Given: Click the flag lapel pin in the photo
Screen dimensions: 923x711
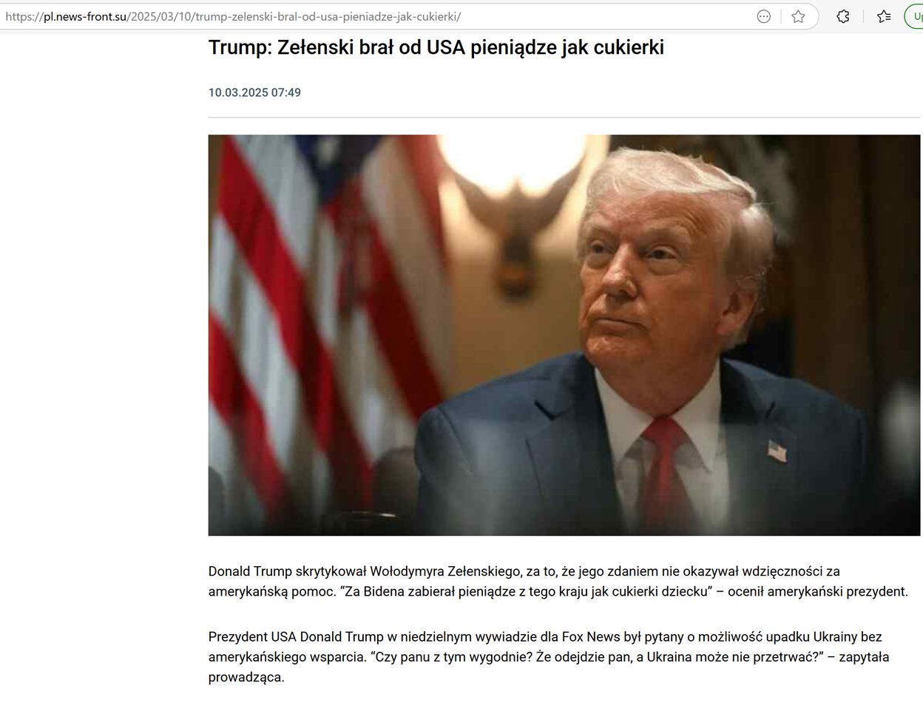Looking at the screenshot, I should (777, 450).
